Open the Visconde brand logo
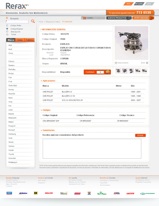 point(147,194)
